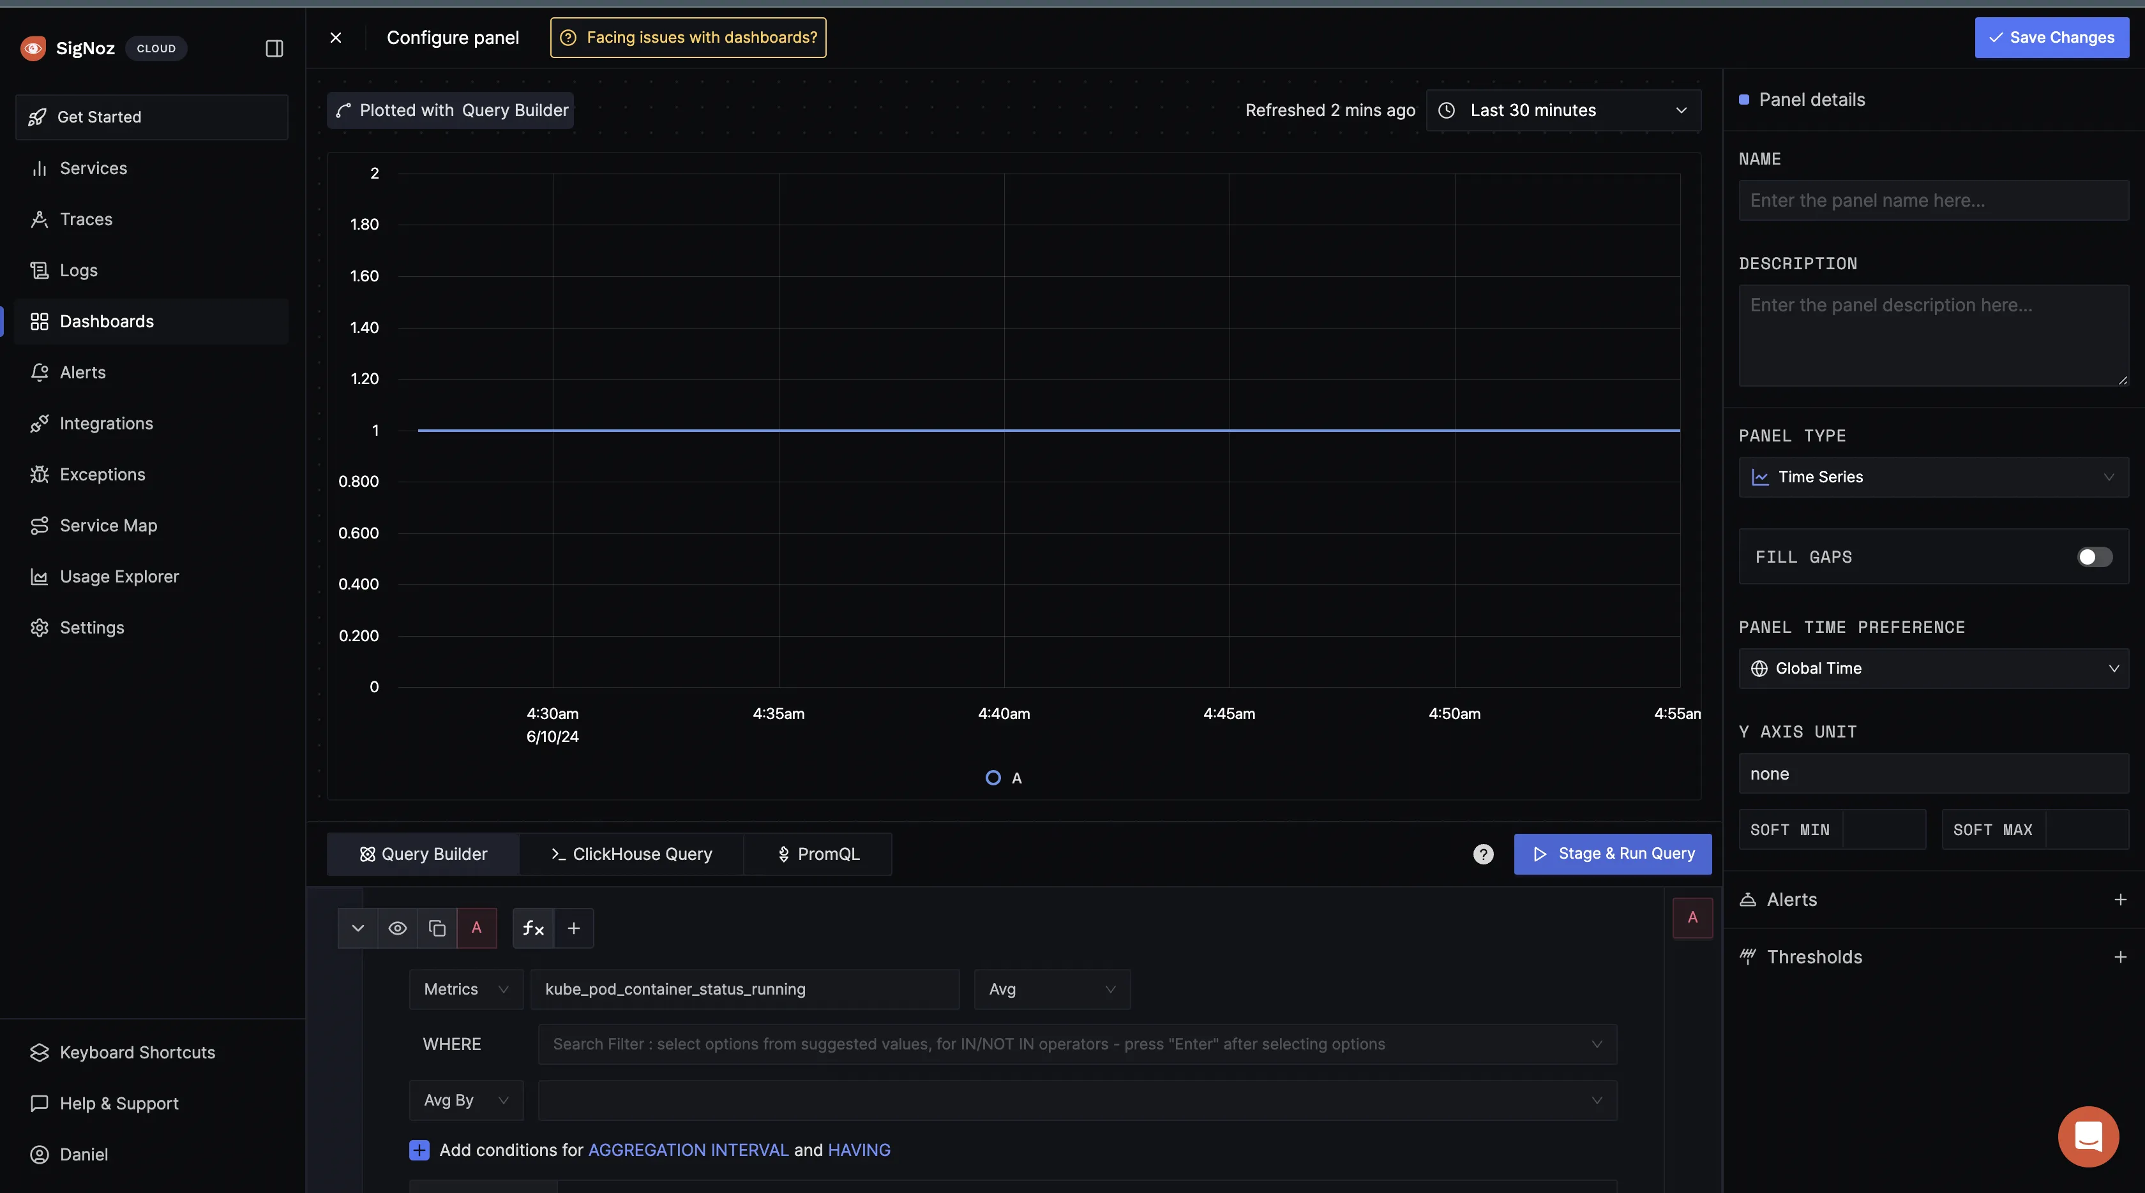This screenshot has width=2145, height=1193.
Task: Open the Logs section
Action: click(x=151, y=270)
